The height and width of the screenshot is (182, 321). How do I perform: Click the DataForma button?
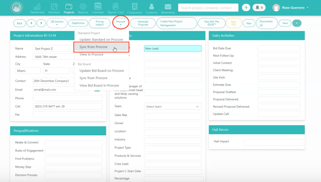click(x=78, y=23)
